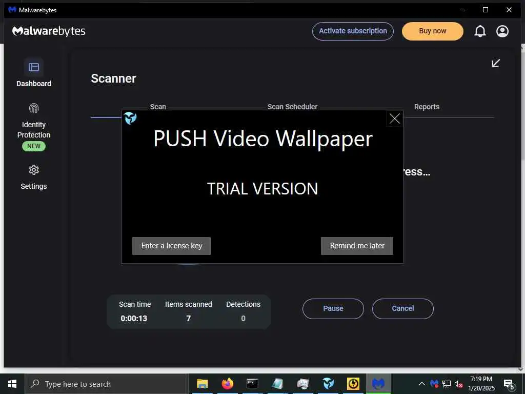The image size is (525, 394).
Task: Open Windows Start menu
Action: [12, 384]
